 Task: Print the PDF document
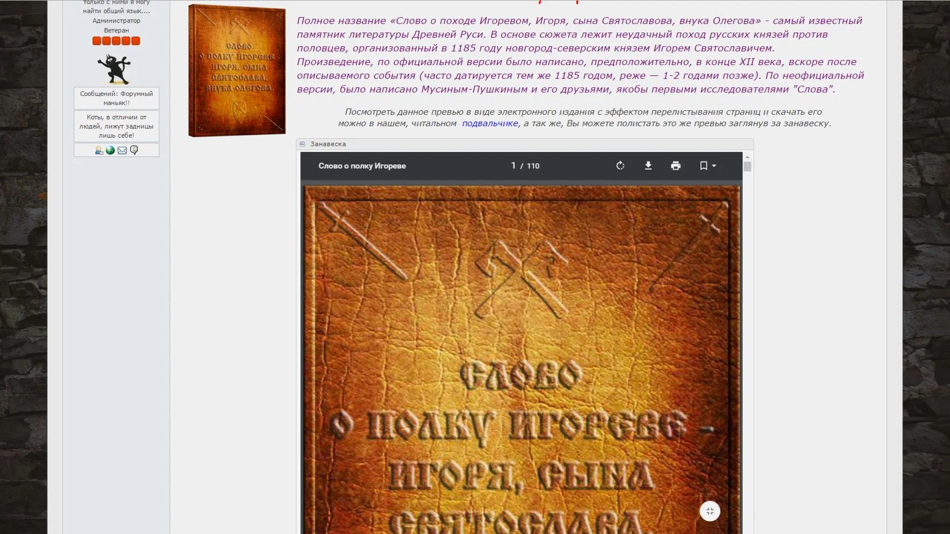coord(676,166)
